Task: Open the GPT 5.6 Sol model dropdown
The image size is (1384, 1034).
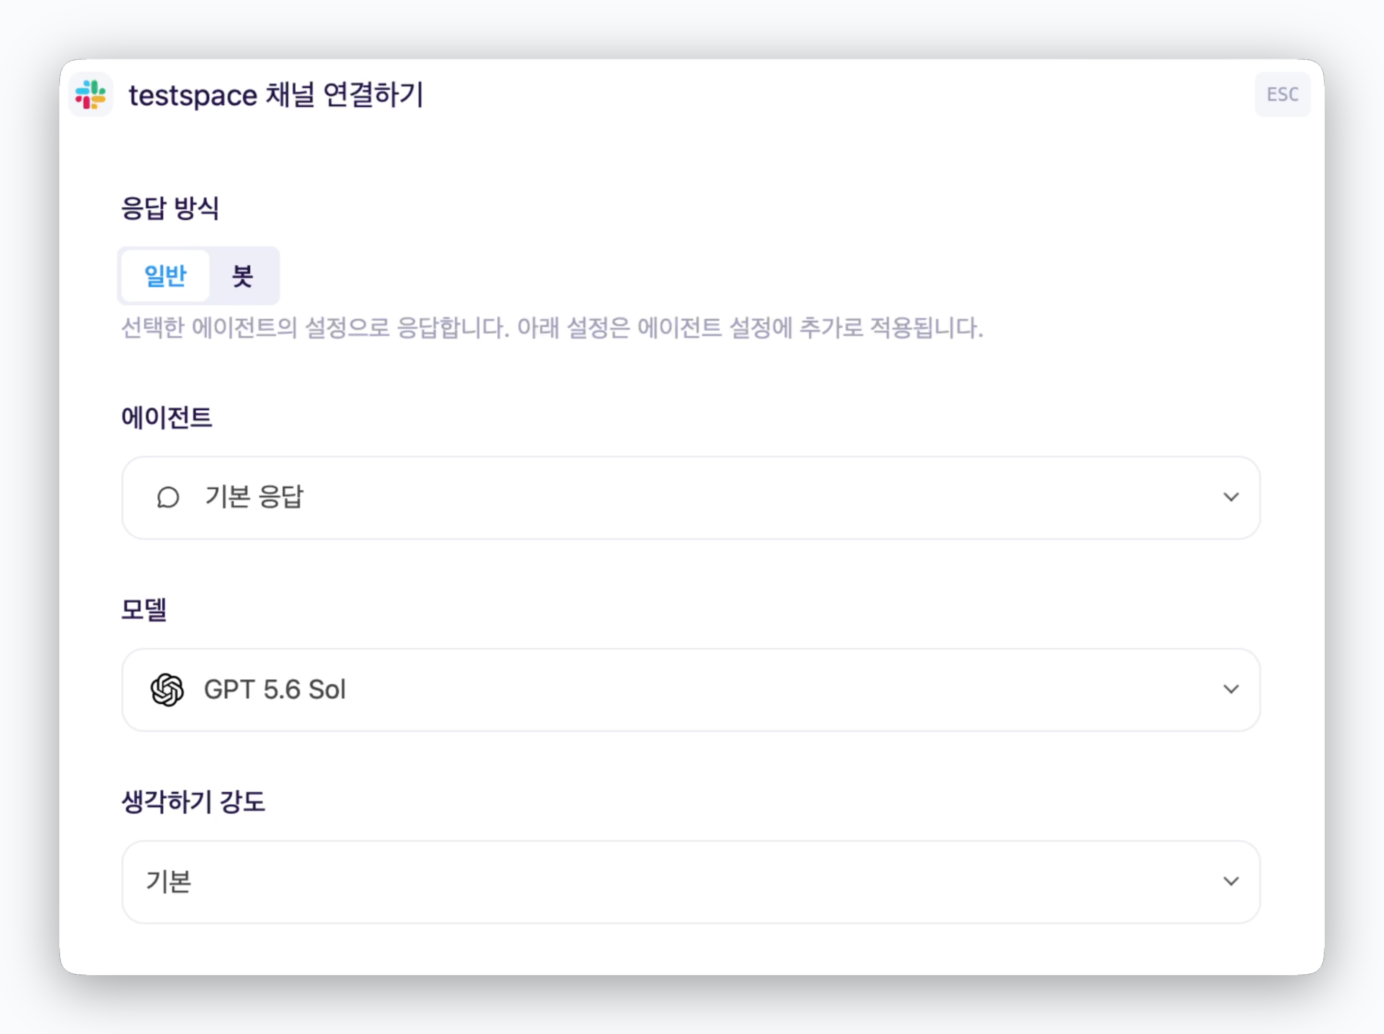Action: 691,690
